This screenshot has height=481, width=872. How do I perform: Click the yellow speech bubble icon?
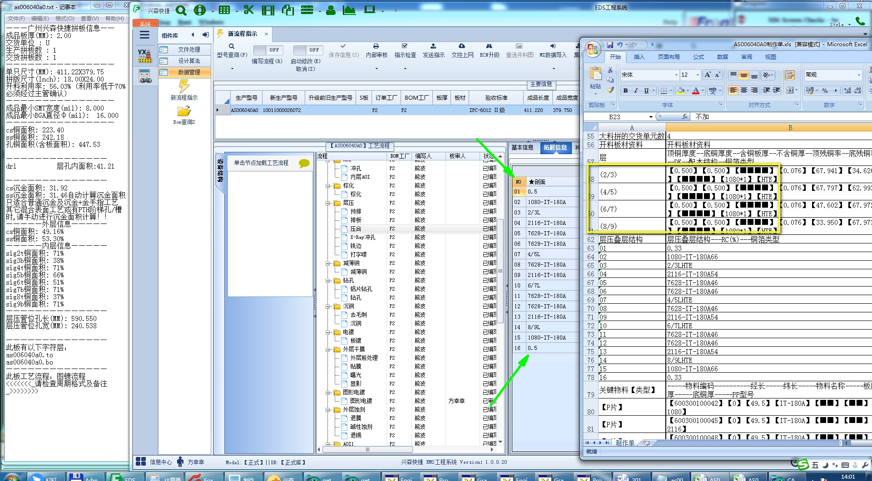[x=304, y=163]
